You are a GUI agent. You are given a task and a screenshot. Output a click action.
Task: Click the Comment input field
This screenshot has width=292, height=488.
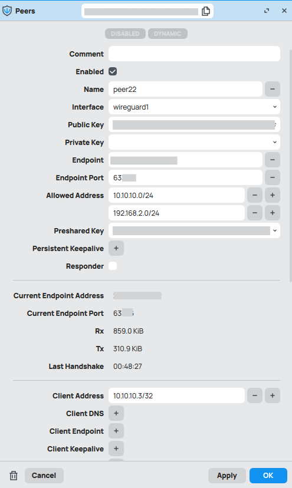coord(194,54)
